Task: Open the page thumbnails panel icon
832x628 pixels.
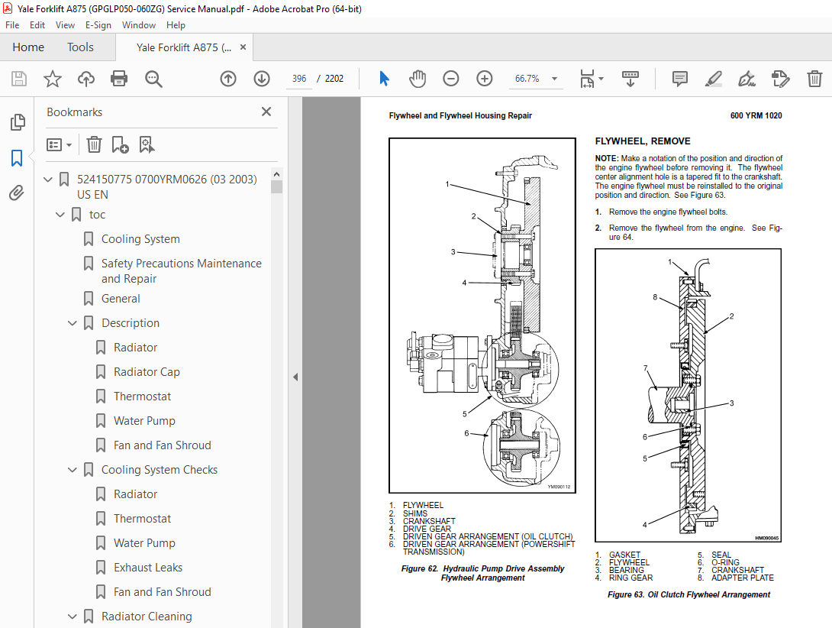Action: 17,122
